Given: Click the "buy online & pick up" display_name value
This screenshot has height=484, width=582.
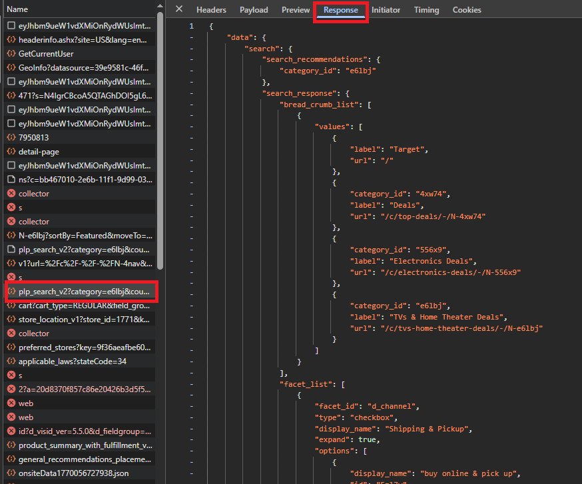Looking at the screenshot, I should tap(468, 473).
